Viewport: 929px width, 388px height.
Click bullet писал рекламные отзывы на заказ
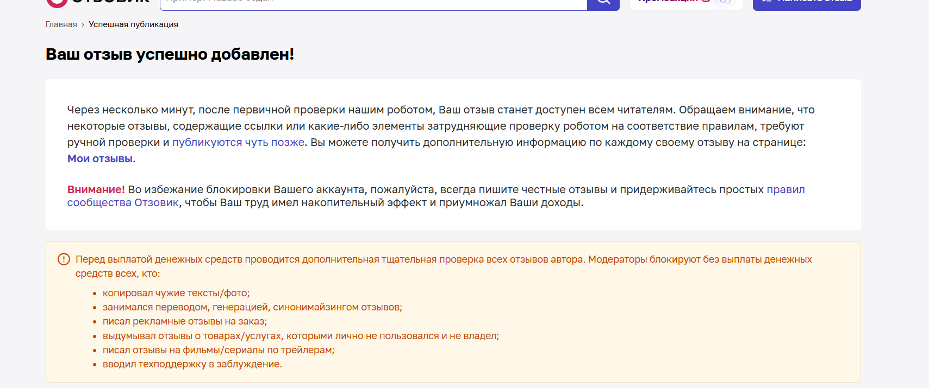185,321
